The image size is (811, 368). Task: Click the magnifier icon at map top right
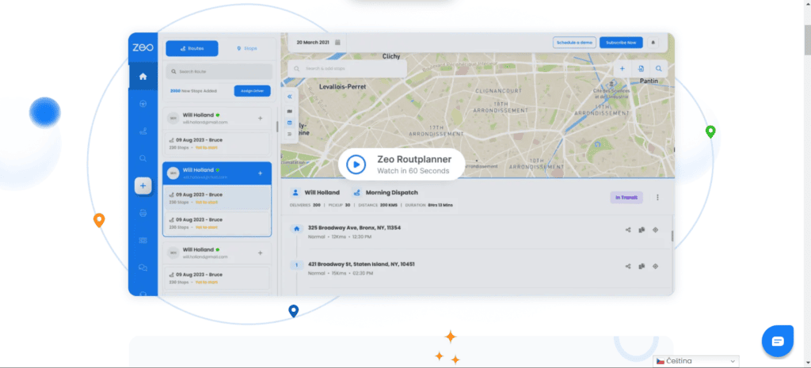658,69
